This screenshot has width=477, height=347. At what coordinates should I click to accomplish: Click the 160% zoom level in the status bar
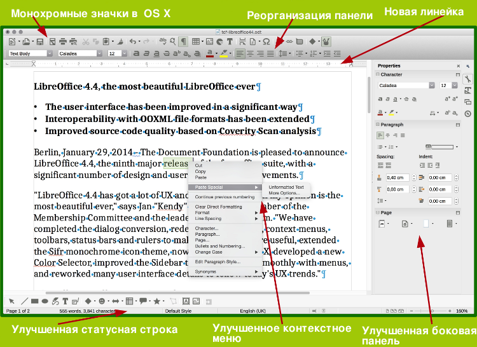tap(462, 311)
